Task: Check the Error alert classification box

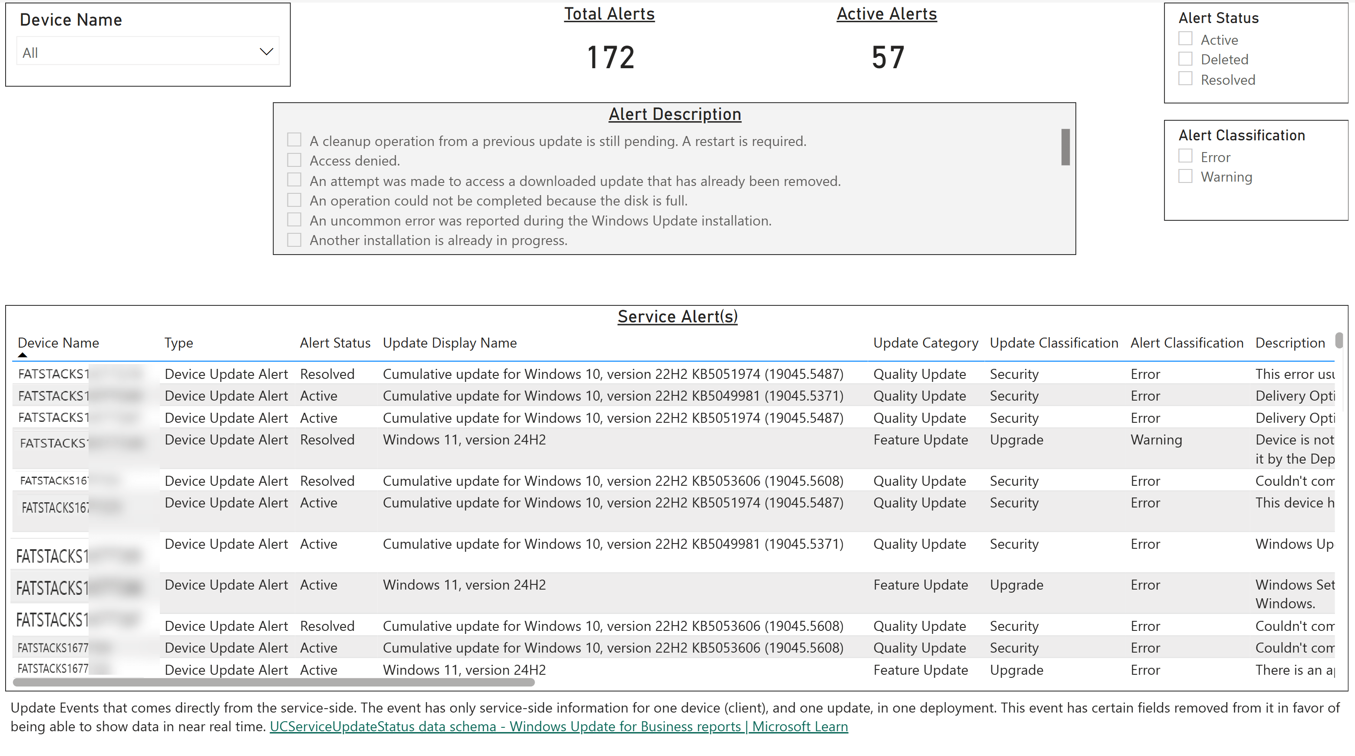Action: click(1185, 156)
